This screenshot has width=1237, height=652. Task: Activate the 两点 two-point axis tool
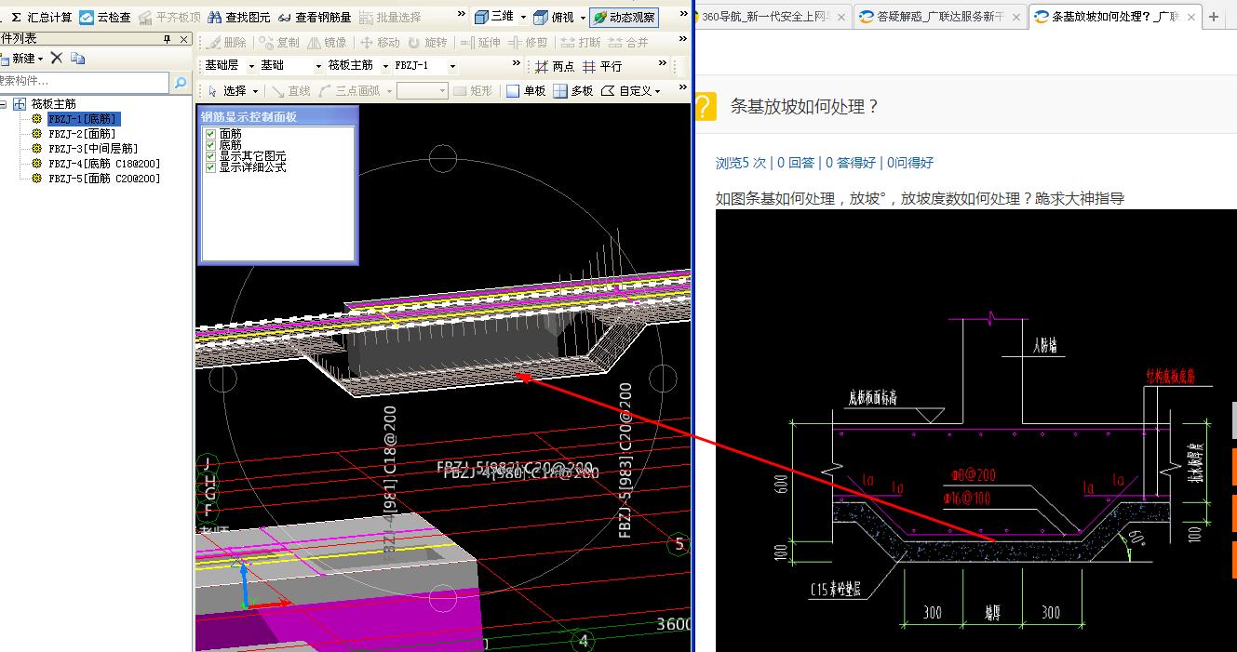pos(555,67)
